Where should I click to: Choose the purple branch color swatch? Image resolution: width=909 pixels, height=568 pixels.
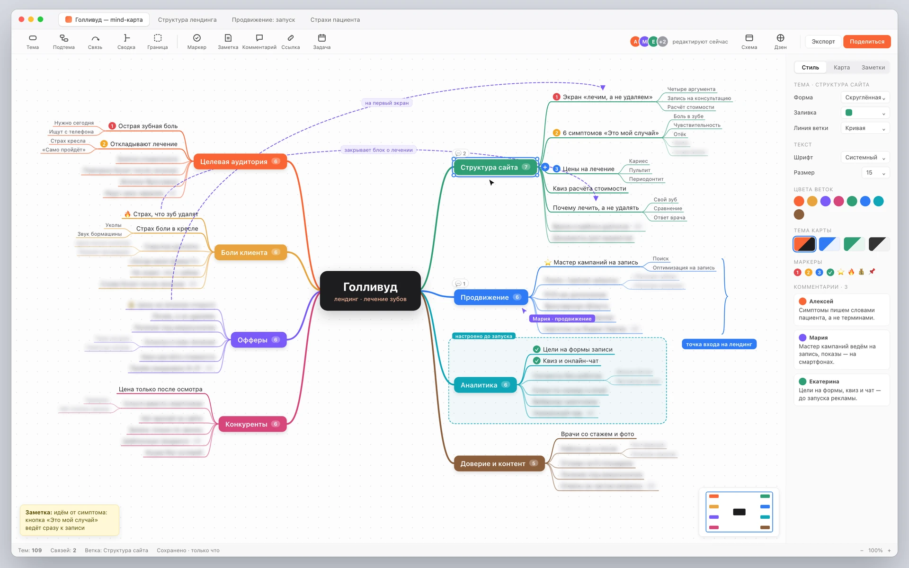825,201
